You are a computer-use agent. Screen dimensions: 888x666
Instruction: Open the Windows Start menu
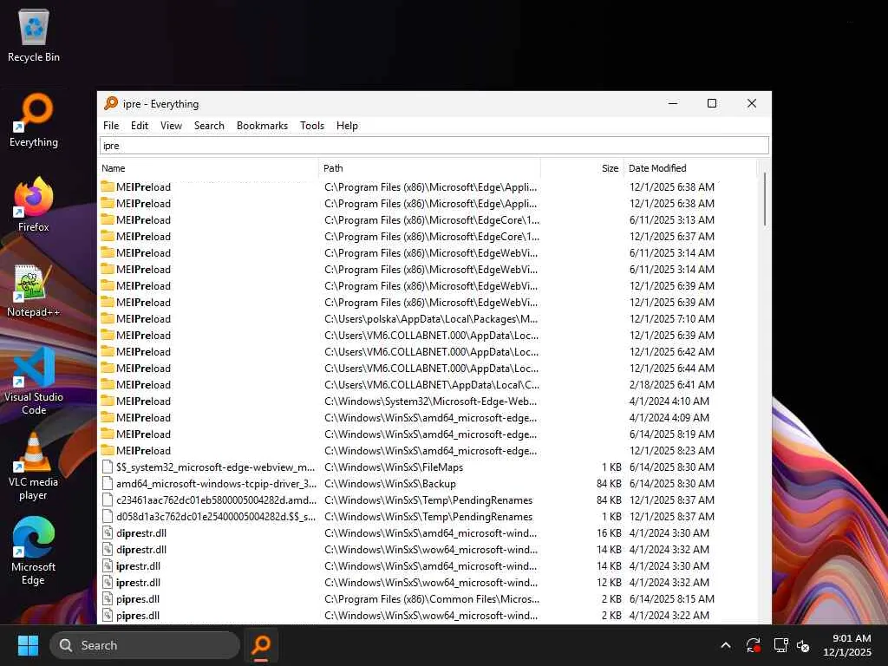click(x=28, y=645)
